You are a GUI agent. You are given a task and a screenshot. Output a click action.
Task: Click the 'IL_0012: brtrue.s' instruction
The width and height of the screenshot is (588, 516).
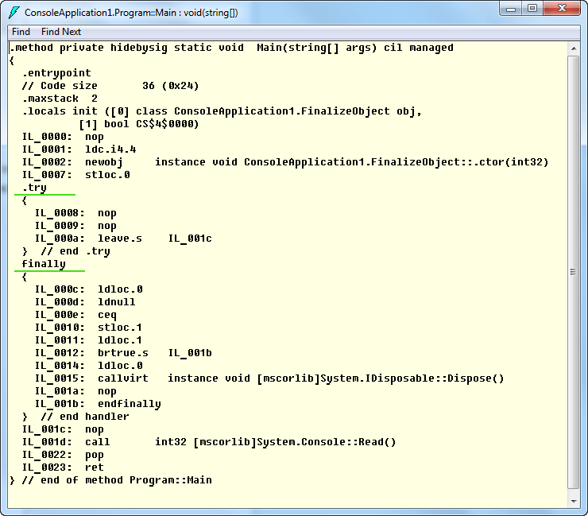point(91,353)
